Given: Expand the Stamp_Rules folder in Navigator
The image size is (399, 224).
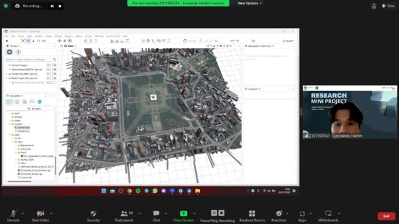Looking at the screenshot, I should (16, 159).
